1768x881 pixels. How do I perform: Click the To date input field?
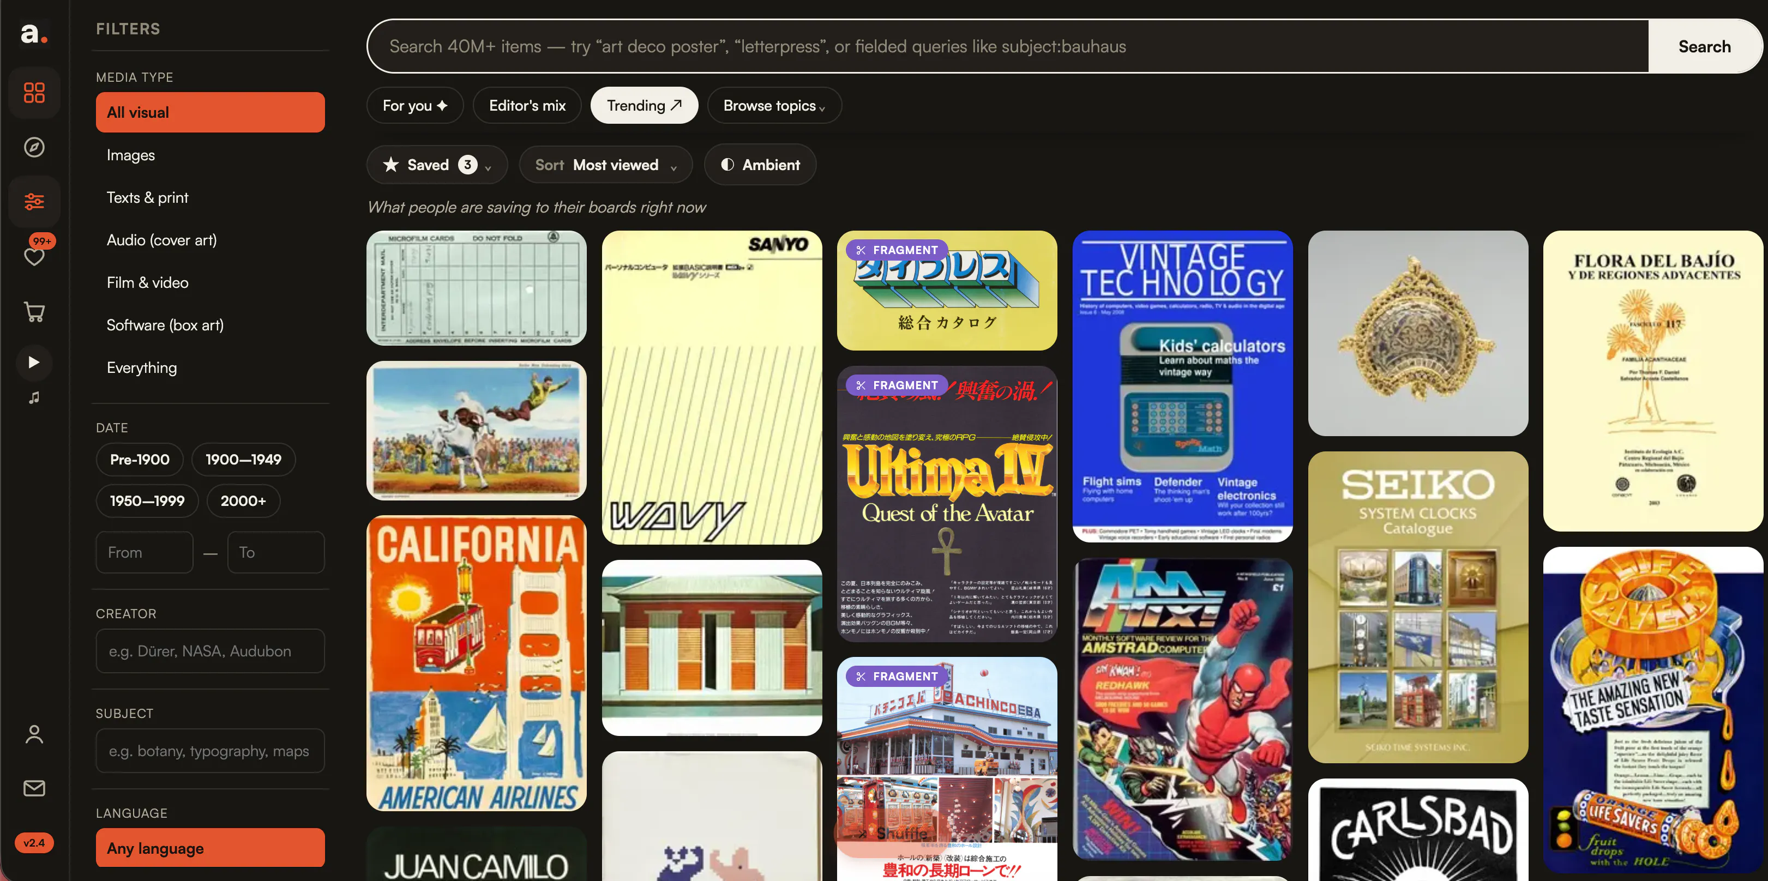point(276,552)
